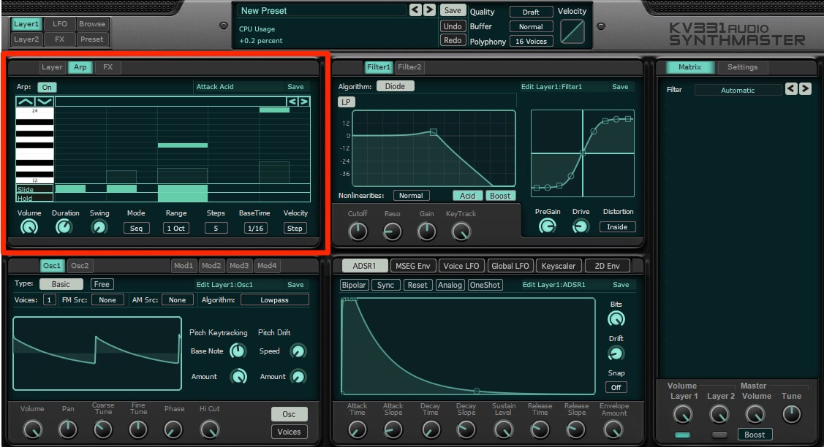Adjust the filter Reso knob
The image size is (824, 447).
tap(392, 231)
